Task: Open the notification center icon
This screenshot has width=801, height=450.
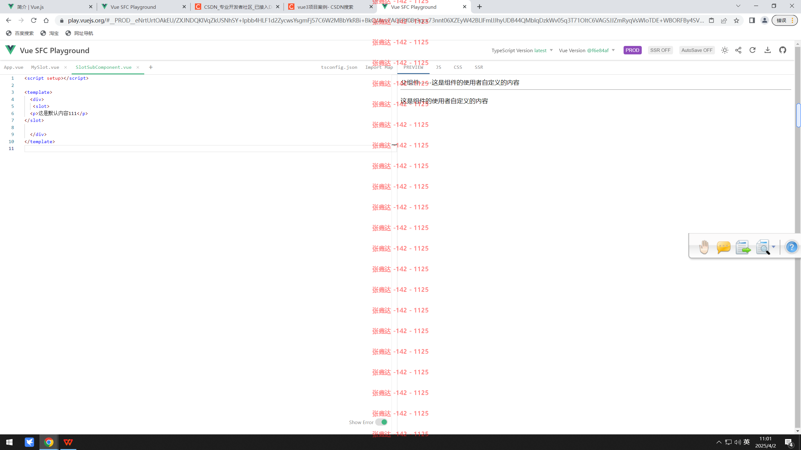Action: point(788,442)
